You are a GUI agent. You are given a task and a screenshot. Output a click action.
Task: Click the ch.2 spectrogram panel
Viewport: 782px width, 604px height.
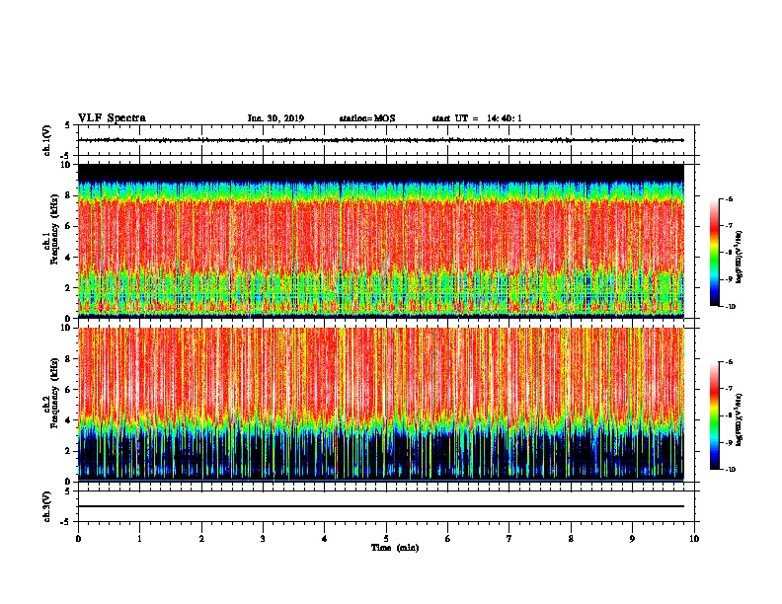point(381,405)
